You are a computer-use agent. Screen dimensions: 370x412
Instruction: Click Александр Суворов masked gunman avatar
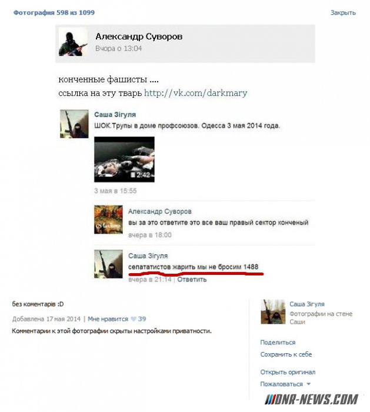[x=73, y=42]
